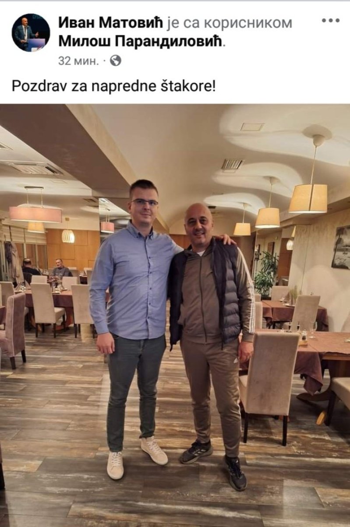
Task: Tap the man in blue shirt in photo
Action: point(134,325)
